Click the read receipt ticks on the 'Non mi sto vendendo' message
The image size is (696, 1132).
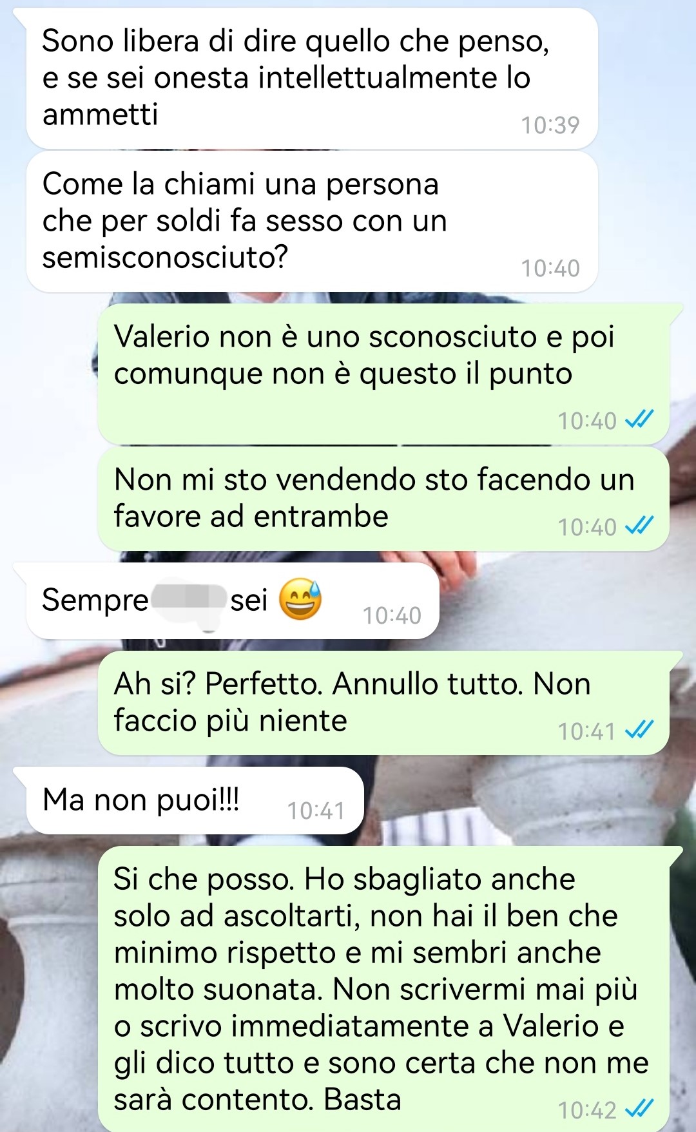(640, 526)
